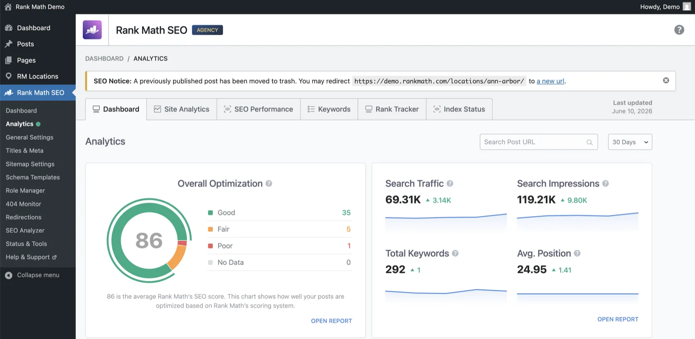The height and width of the screenshot is (339, 695).
Task: Open General Settings in sidebar submenu
Action: point(30,138)
